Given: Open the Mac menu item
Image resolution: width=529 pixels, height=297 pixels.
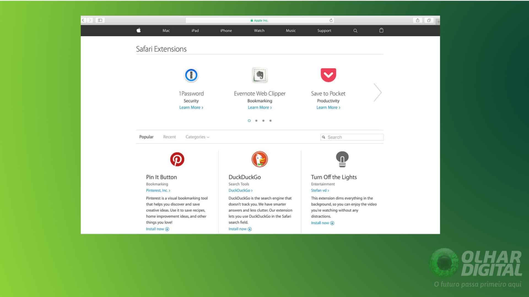Looking at the screenshot, I should point(166,31).
